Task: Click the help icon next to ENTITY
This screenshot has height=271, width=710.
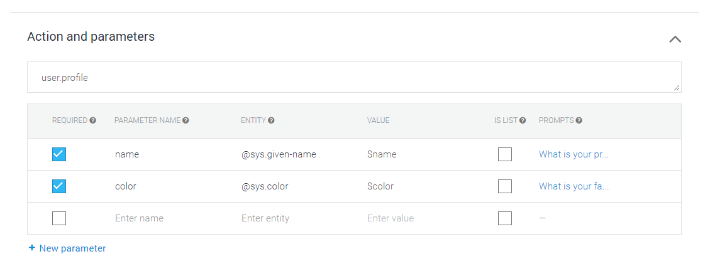Action: (x=271, y=120)
